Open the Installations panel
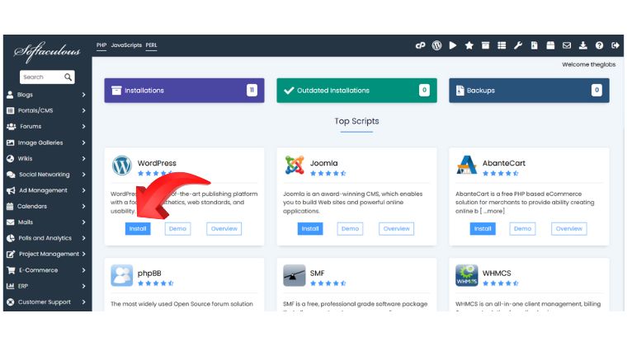This screenshot has width=627, height=346. [184, 91]
